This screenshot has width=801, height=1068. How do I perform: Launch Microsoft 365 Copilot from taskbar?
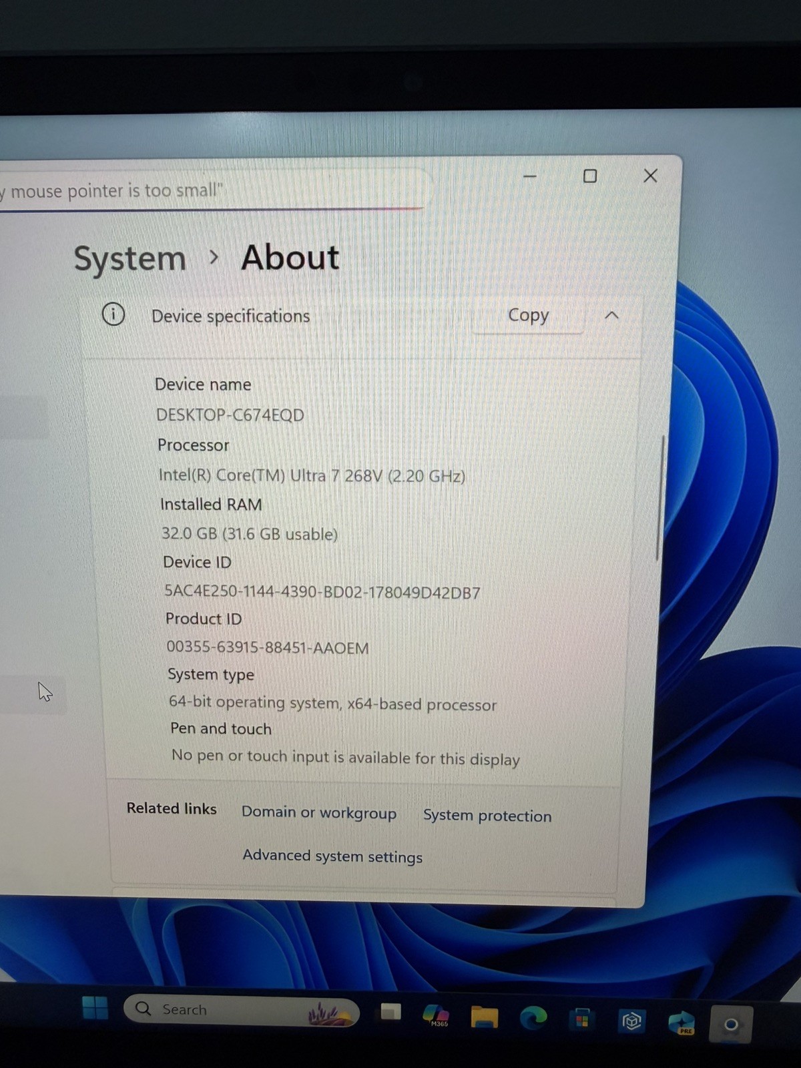[437, 1015]
